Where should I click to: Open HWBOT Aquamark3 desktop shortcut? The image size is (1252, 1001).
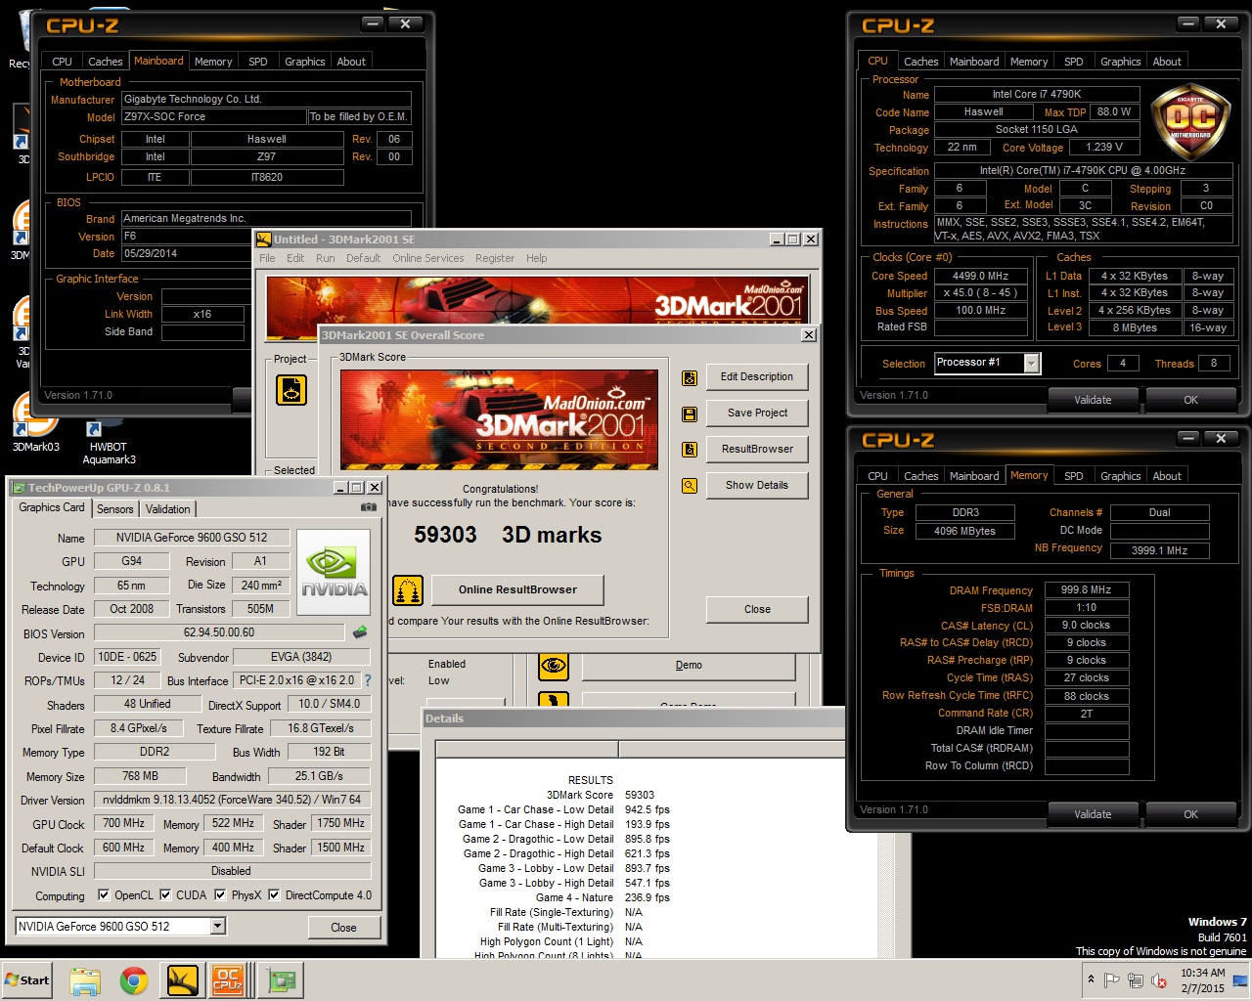pos(109,442)
